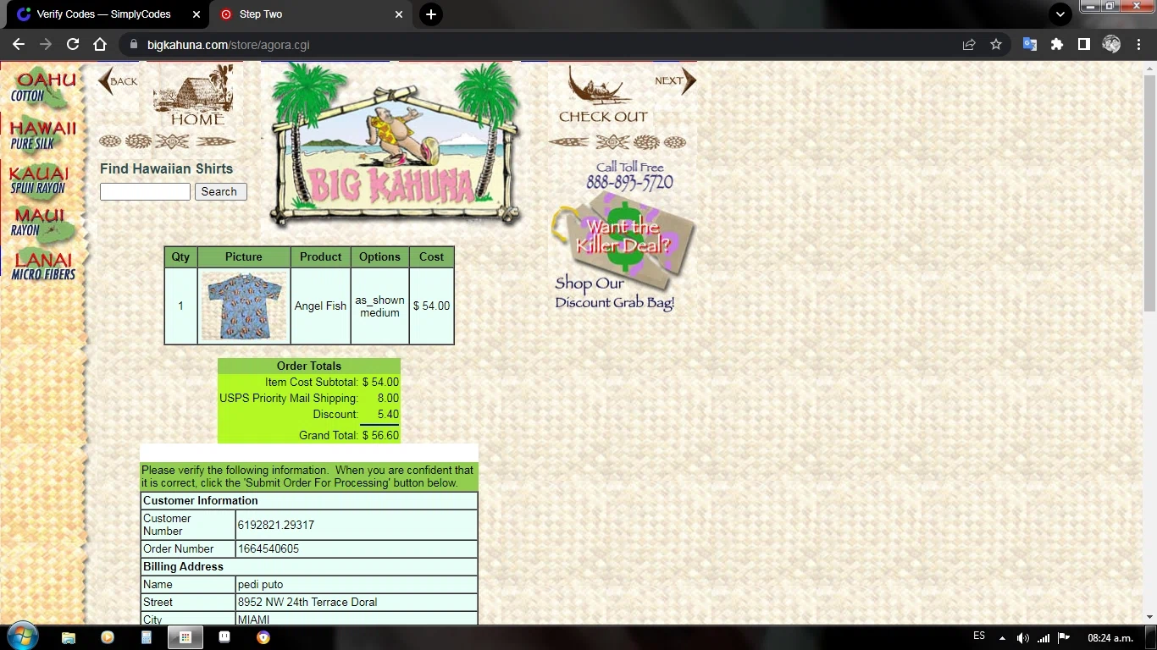Image resolution: width=1157 pixels, height=650 pixels.
Task: Click the taskbar clock 08:24 a.m.
Action: pyautogui.click(x=1110, y=637)
